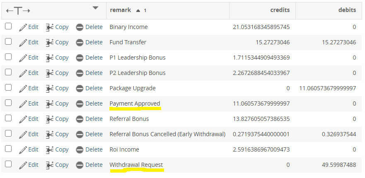This screenshot has height=178, width=365.
Task: Sort table by the credits column
Action: click(x=280, y=10)
